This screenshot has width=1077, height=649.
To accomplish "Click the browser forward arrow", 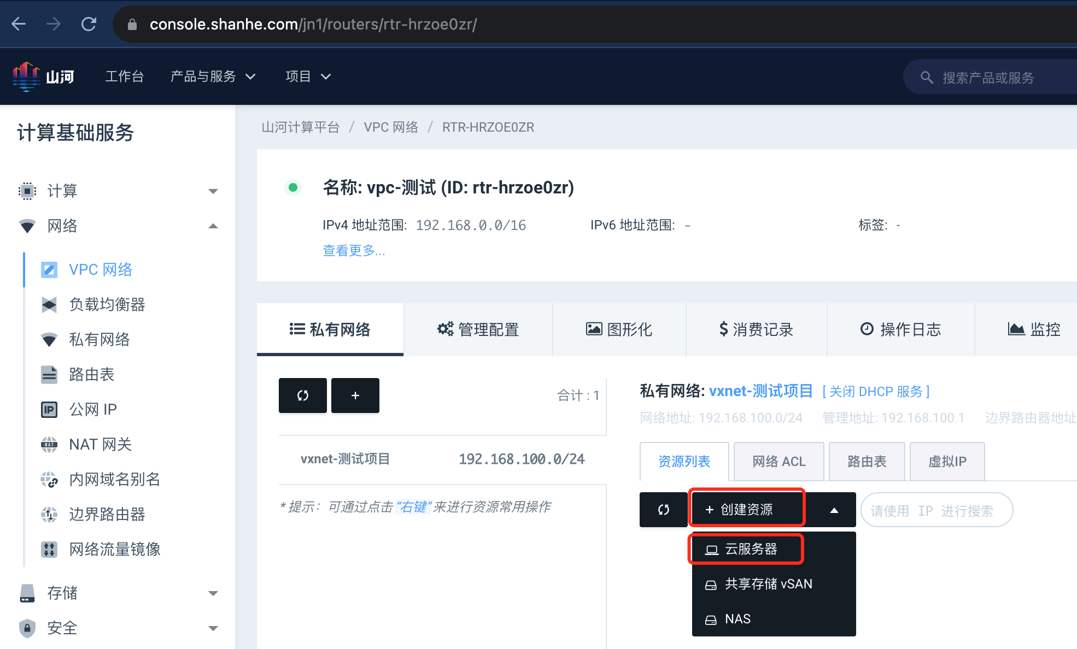I will pos(54,24).
